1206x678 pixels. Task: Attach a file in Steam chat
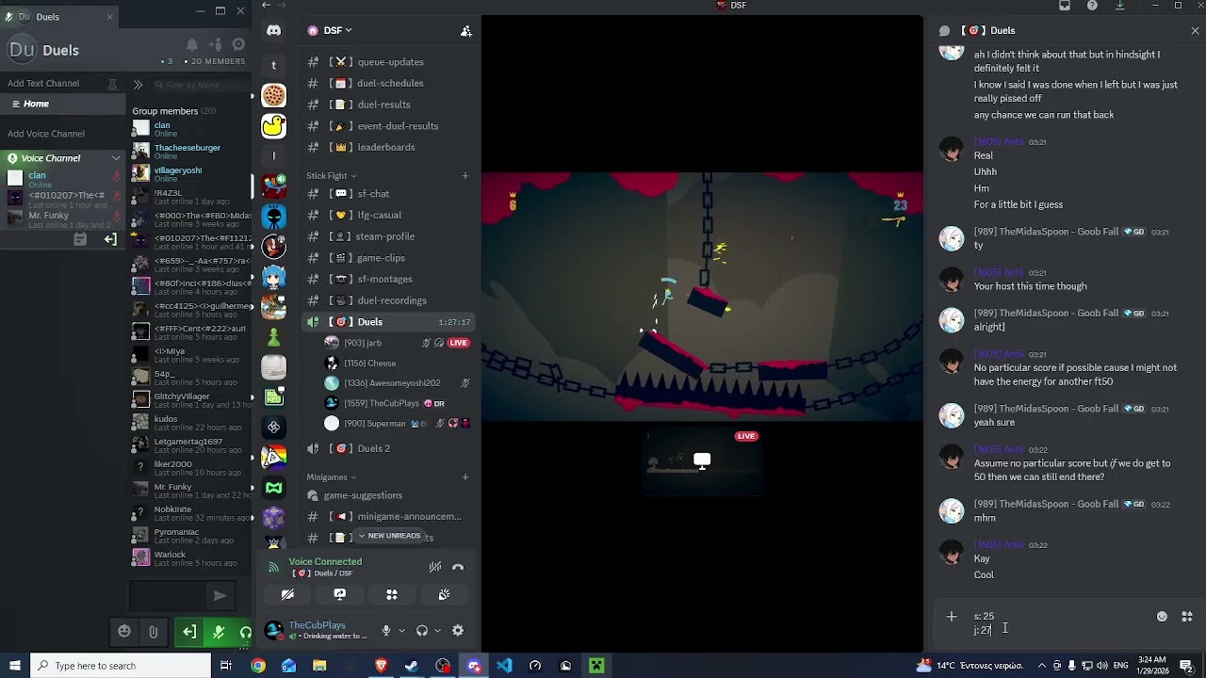(153, 632)
